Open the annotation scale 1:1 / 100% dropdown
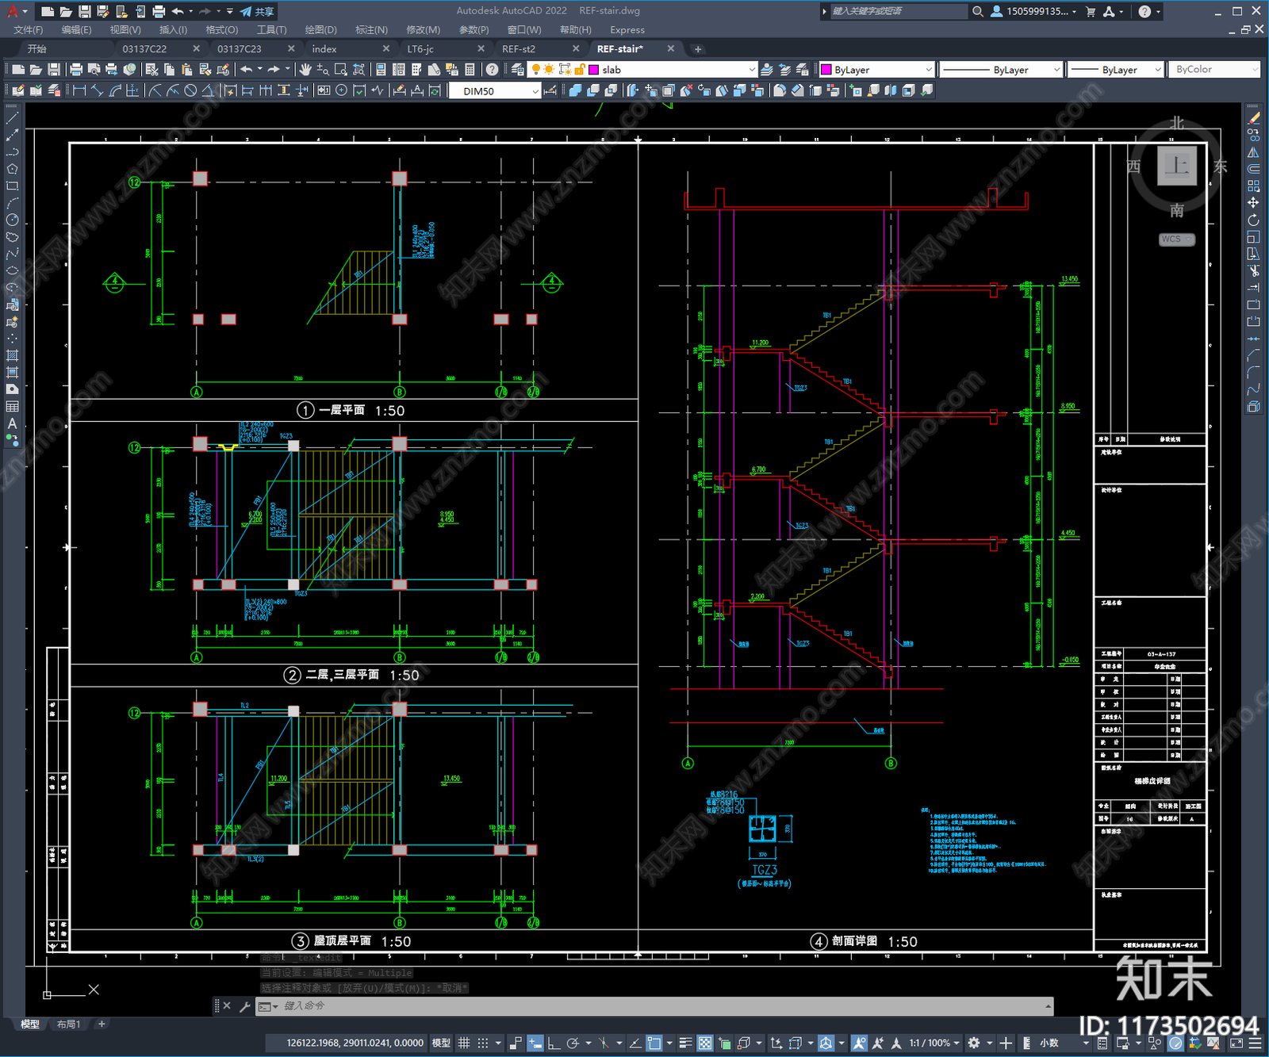This screenshot has height=1057, width=1269. (x=934, y=1043)
